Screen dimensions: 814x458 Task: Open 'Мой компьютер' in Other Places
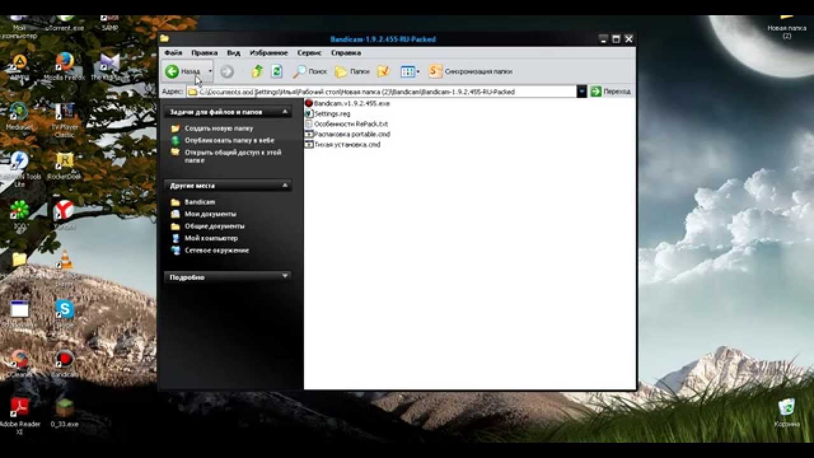(x=211, y=239)
